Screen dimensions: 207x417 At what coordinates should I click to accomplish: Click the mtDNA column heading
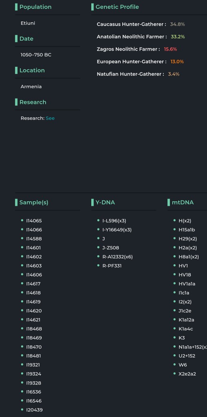183,202
